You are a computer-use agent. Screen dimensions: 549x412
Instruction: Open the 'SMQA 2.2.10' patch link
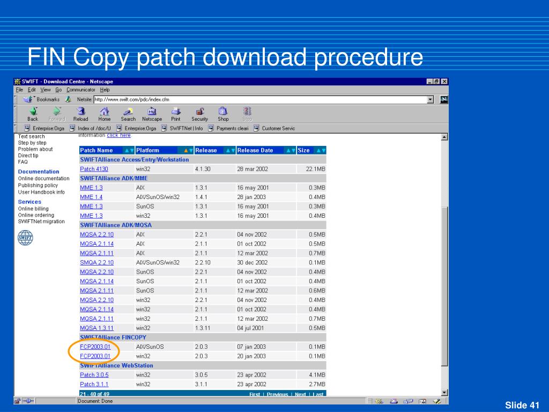(x=97, y=262)
